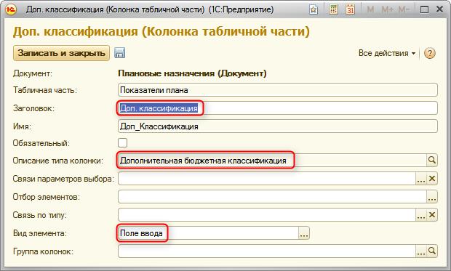
Task: Open help with the question mark icon
Action: (x=429, y=53)
